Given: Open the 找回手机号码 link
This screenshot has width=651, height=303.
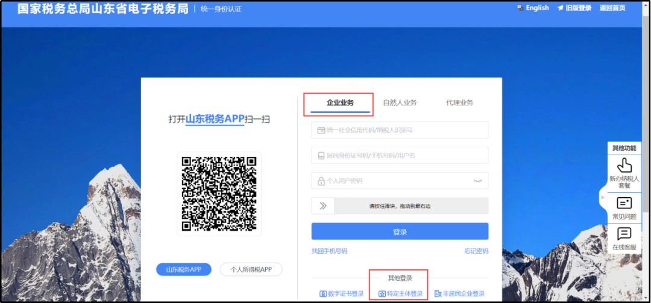Looking at the screenshot, I should click(329, 251).
